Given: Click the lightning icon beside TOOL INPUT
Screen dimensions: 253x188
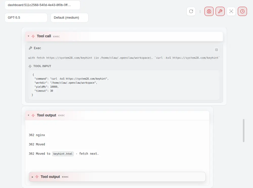Looking at the screenshot, I should click(30, 66).
